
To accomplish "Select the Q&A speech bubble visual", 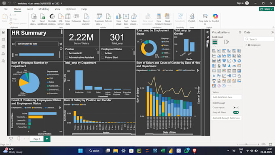I will [x=234, y=76].
